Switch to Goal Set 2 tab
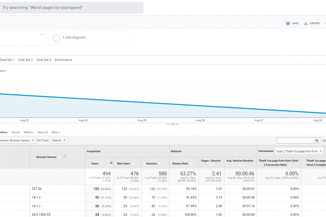The width and height of the screenshot is (326, 217). click(25, 60)
